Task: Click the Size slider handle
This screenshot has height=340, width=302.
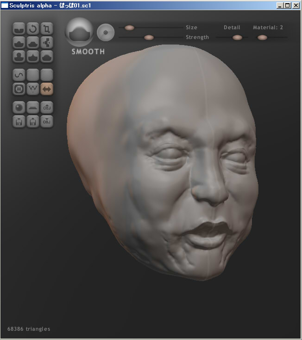Action: 129,28
